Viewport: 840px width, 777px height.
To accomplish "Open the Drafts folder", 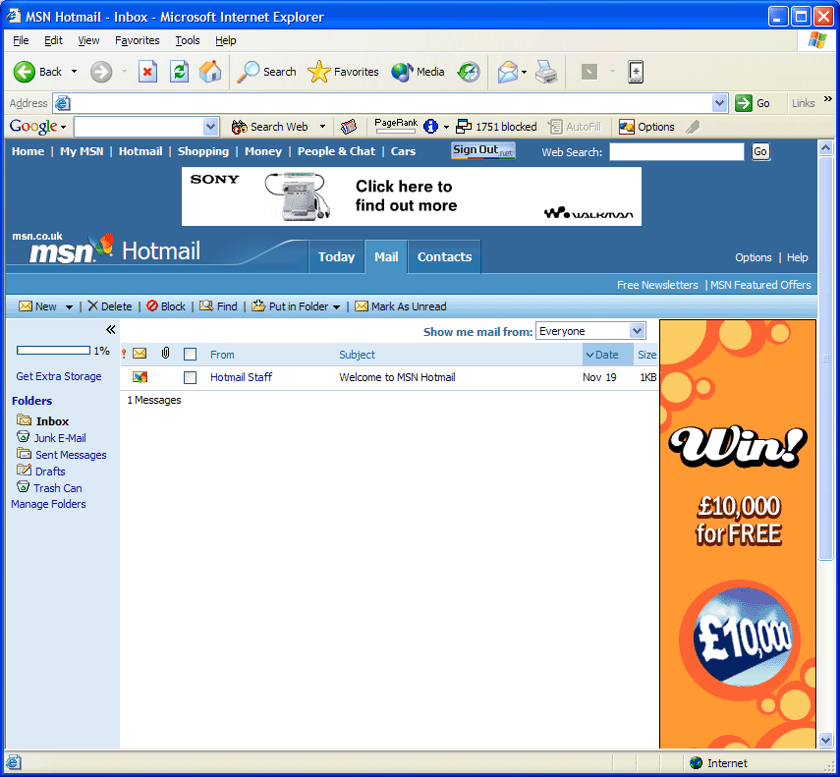I will (50, 472).
